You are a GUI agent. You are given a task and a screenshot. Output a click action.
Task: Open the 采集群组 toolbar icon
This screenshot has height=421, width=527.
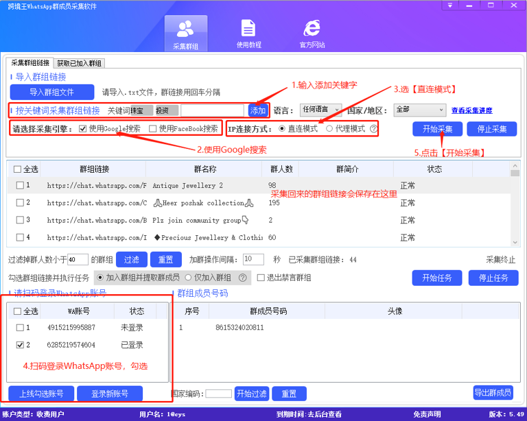[185, 34]
